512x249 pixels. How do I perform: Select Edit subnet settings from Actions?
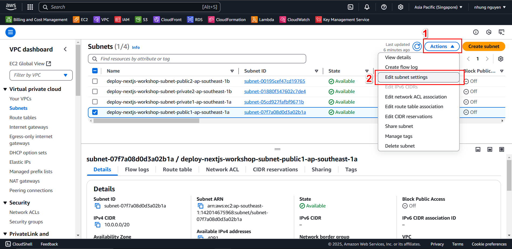pyautogui.click(x=419, y=77)
